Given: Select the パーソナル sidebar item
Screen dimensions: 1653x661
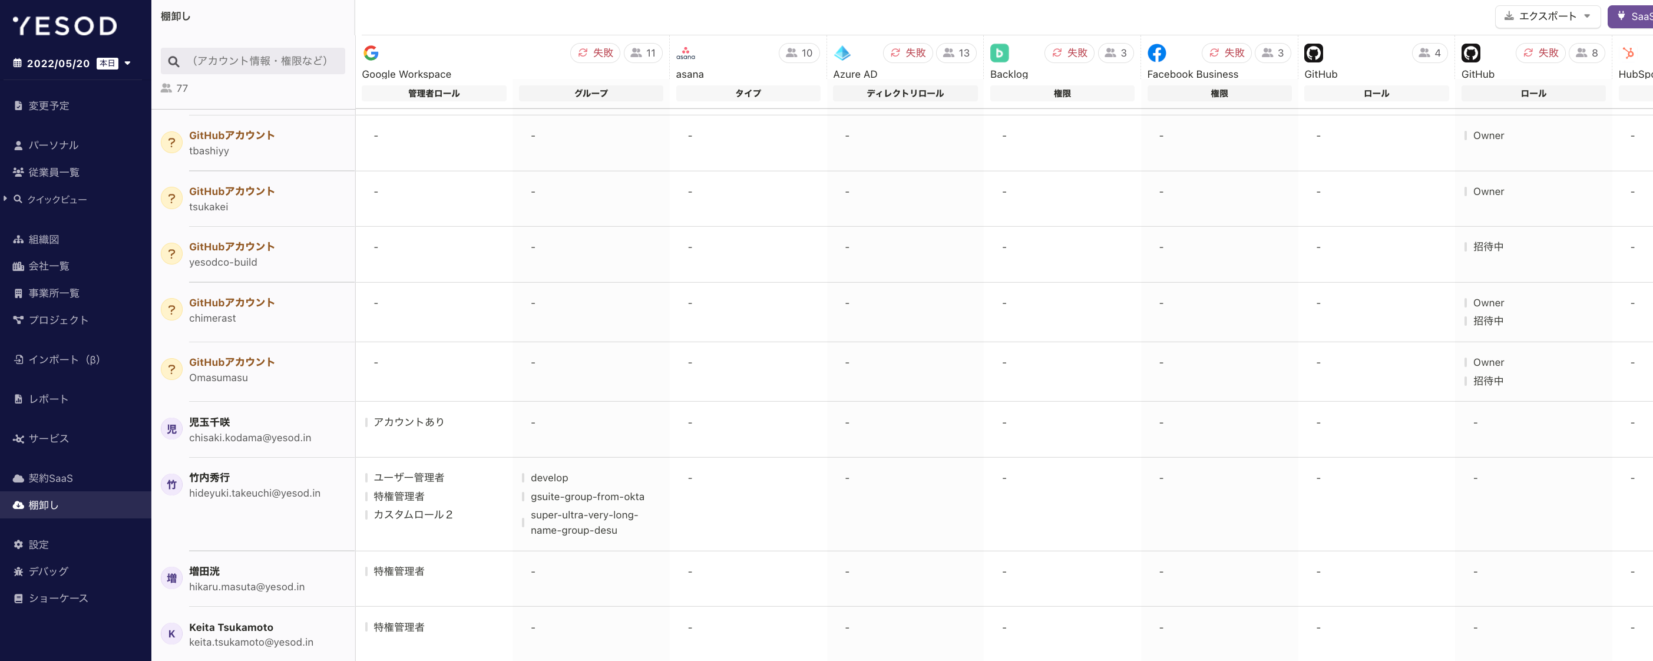Looking at the screenshot, I should (x=51, y=145).
